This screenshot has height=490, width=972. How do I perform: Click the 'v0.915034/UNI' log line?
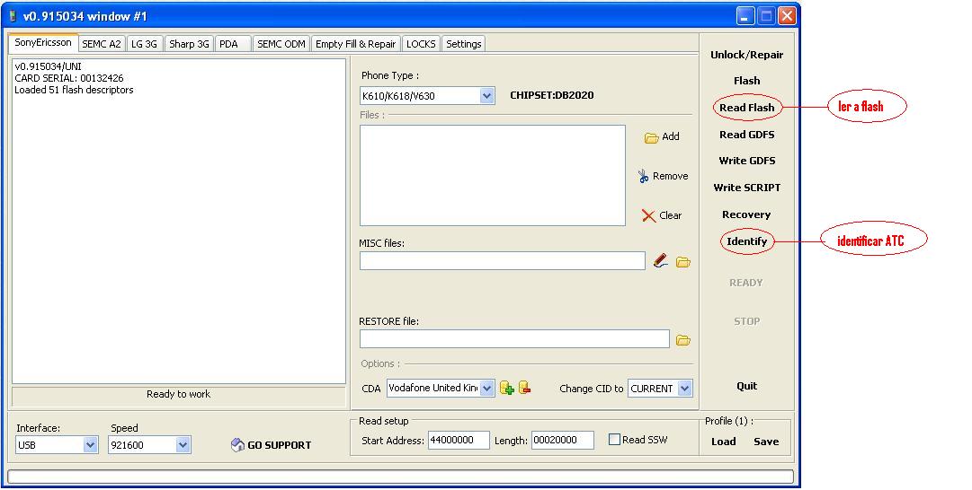(48, 66)
